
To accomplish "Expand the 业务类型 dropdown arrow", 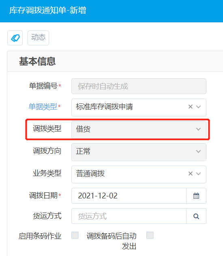I will [x=198, y=174].
